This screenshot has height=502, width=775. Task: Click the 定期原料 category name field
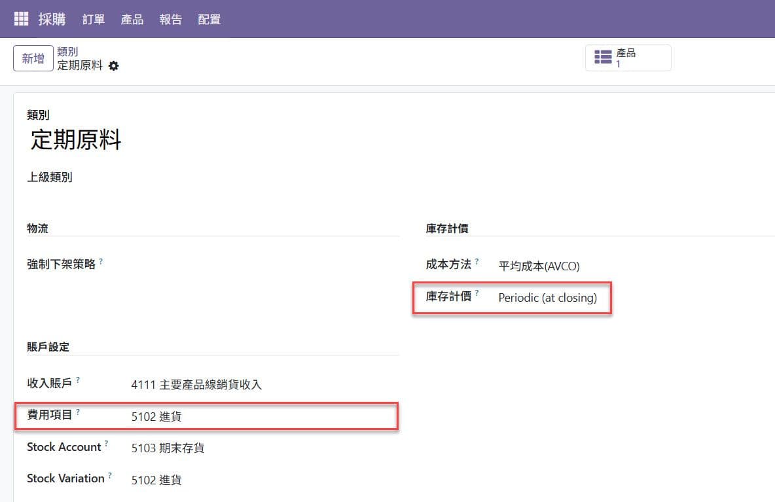click(x=76, y=140)
